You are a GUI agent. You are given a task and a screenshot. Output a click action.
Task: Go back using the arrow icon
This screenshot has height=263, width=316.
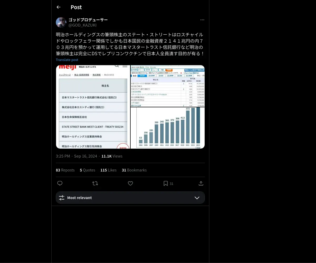click(x=58, y=7)
